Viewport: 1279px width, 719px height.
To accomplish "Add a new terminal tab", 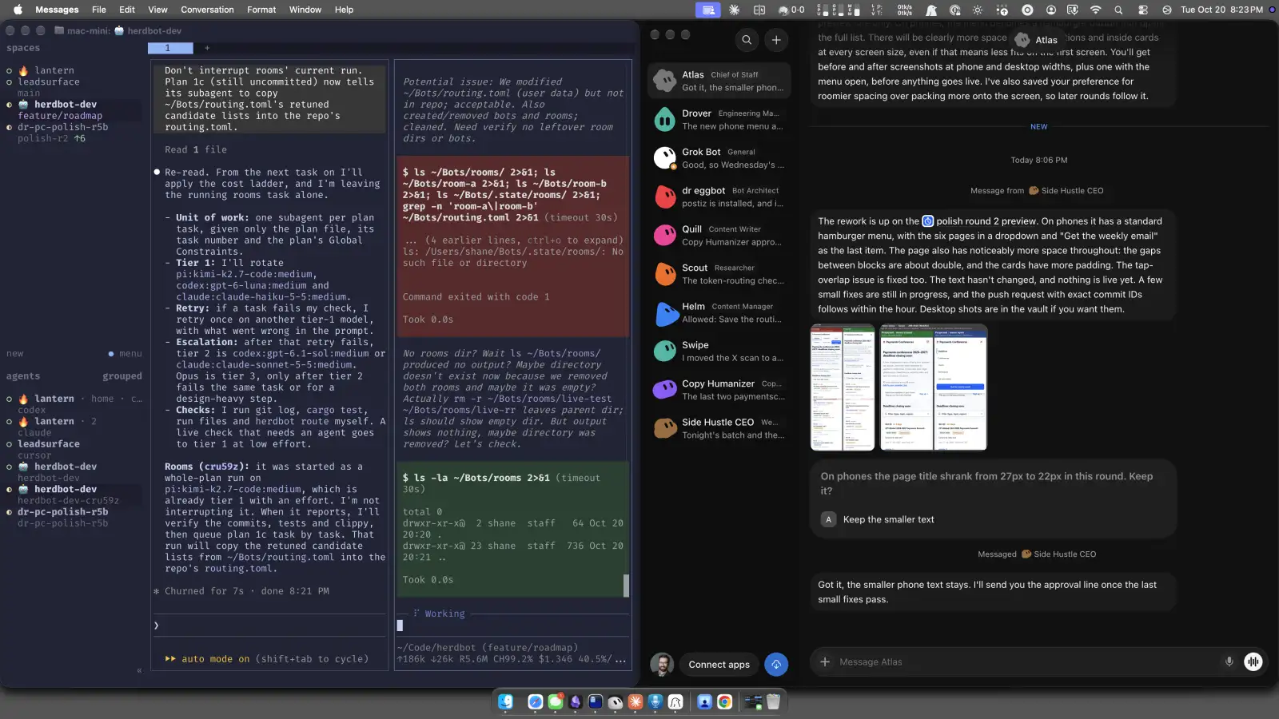I will 206,48.
